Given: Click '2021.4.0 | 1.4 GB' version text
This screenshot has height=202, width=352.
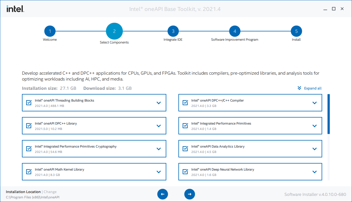Looking at the screenshot, I should (x=204, y=129).
